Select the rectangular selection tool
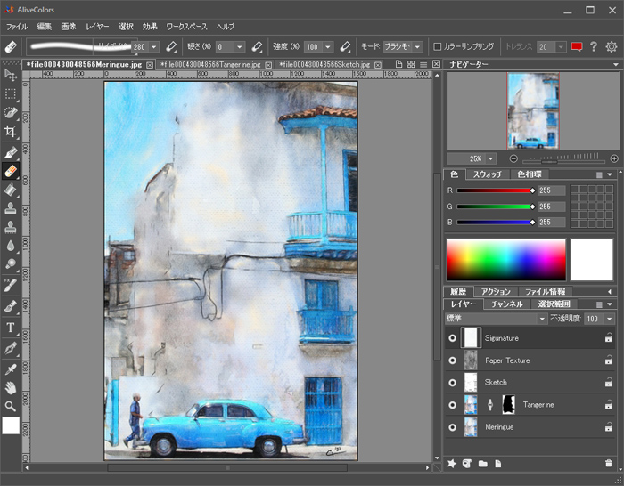624x486 pixels. point(11,93)
